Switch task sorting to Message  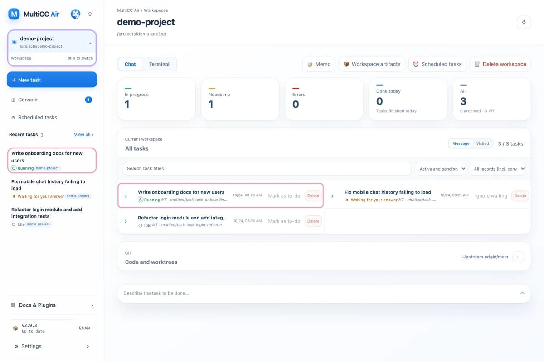click(461, 143)
